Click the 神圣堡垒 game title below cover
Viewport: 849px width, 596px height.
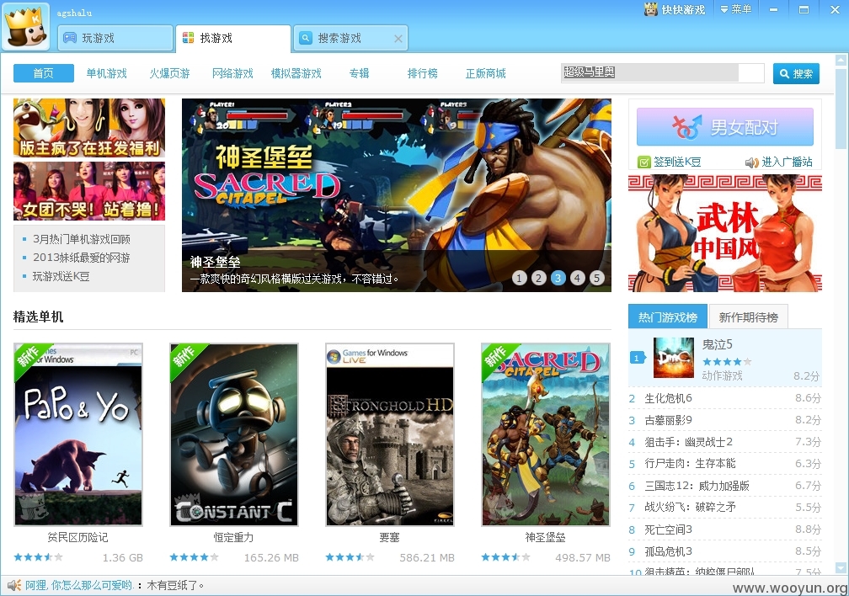click(x=545, y=537)
